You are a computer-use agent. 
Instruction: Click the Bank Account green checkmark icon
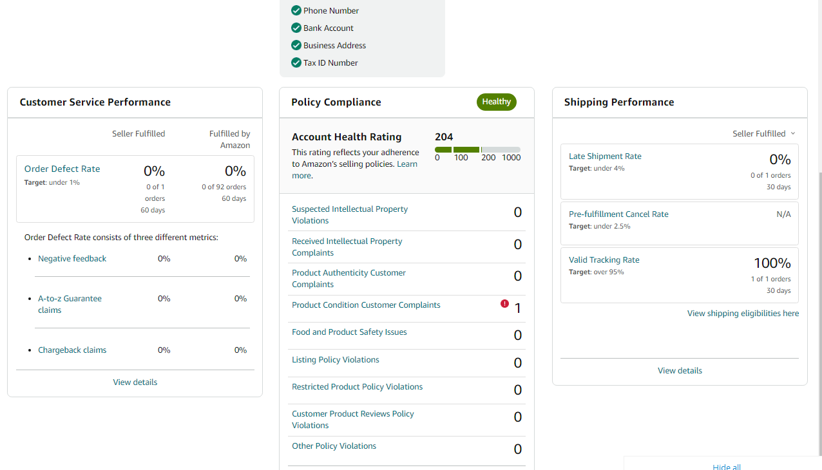(x=296, y=28)
